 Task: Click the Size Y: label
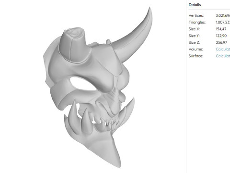(194, 36)
